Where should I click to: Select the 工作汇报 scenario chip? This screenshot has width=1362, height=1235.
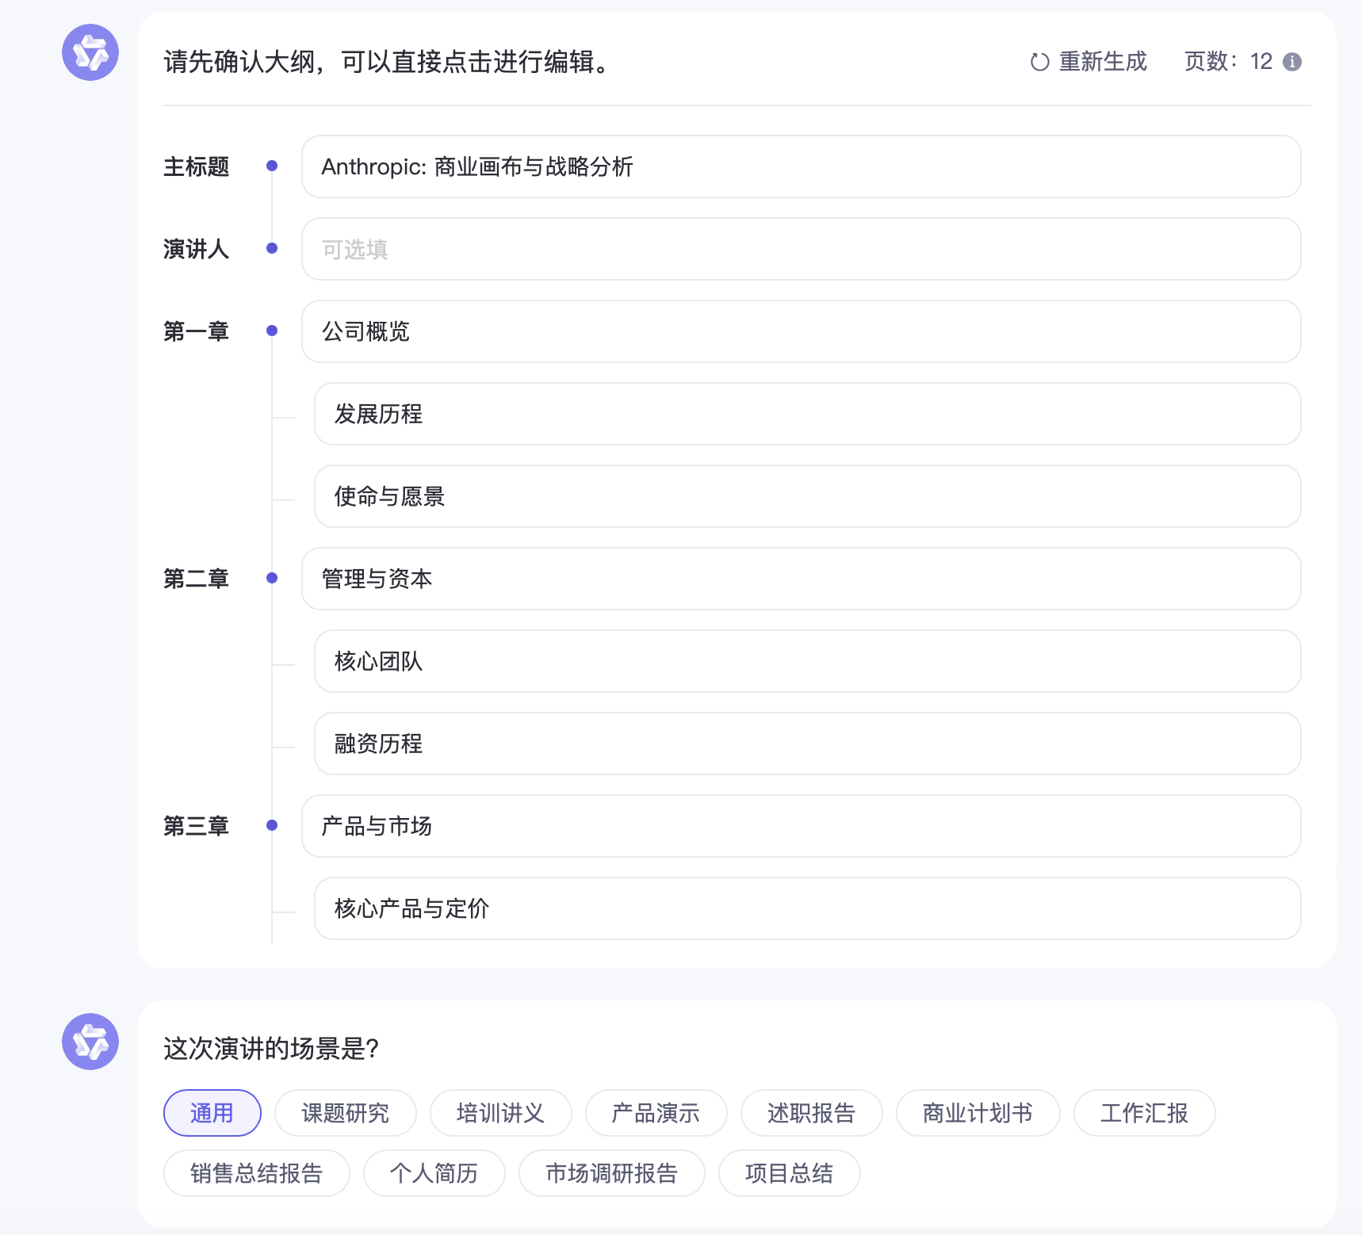(1145, 1113)
